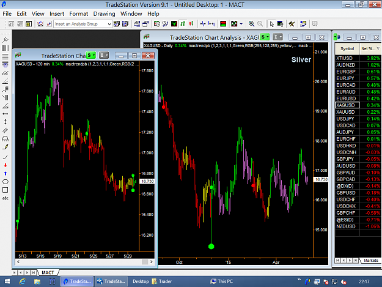Sort by Net % column dropdown arrow
Screen dimensions: 382x287
(378, 48)
